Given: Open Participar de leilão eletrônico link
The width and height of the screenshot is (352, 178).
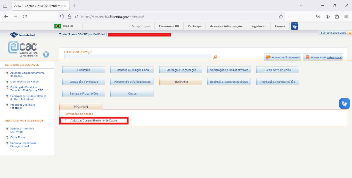Looking at the screenshot, I should (x=28, y=98).
